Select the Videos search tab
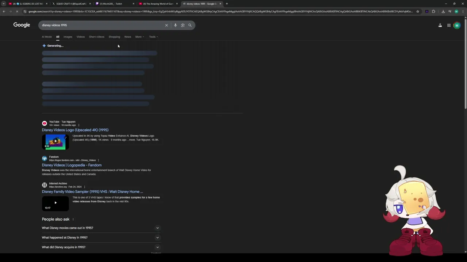Image resolution: width=467 pixels, height=262 pixels. click(x=81, y=37)
